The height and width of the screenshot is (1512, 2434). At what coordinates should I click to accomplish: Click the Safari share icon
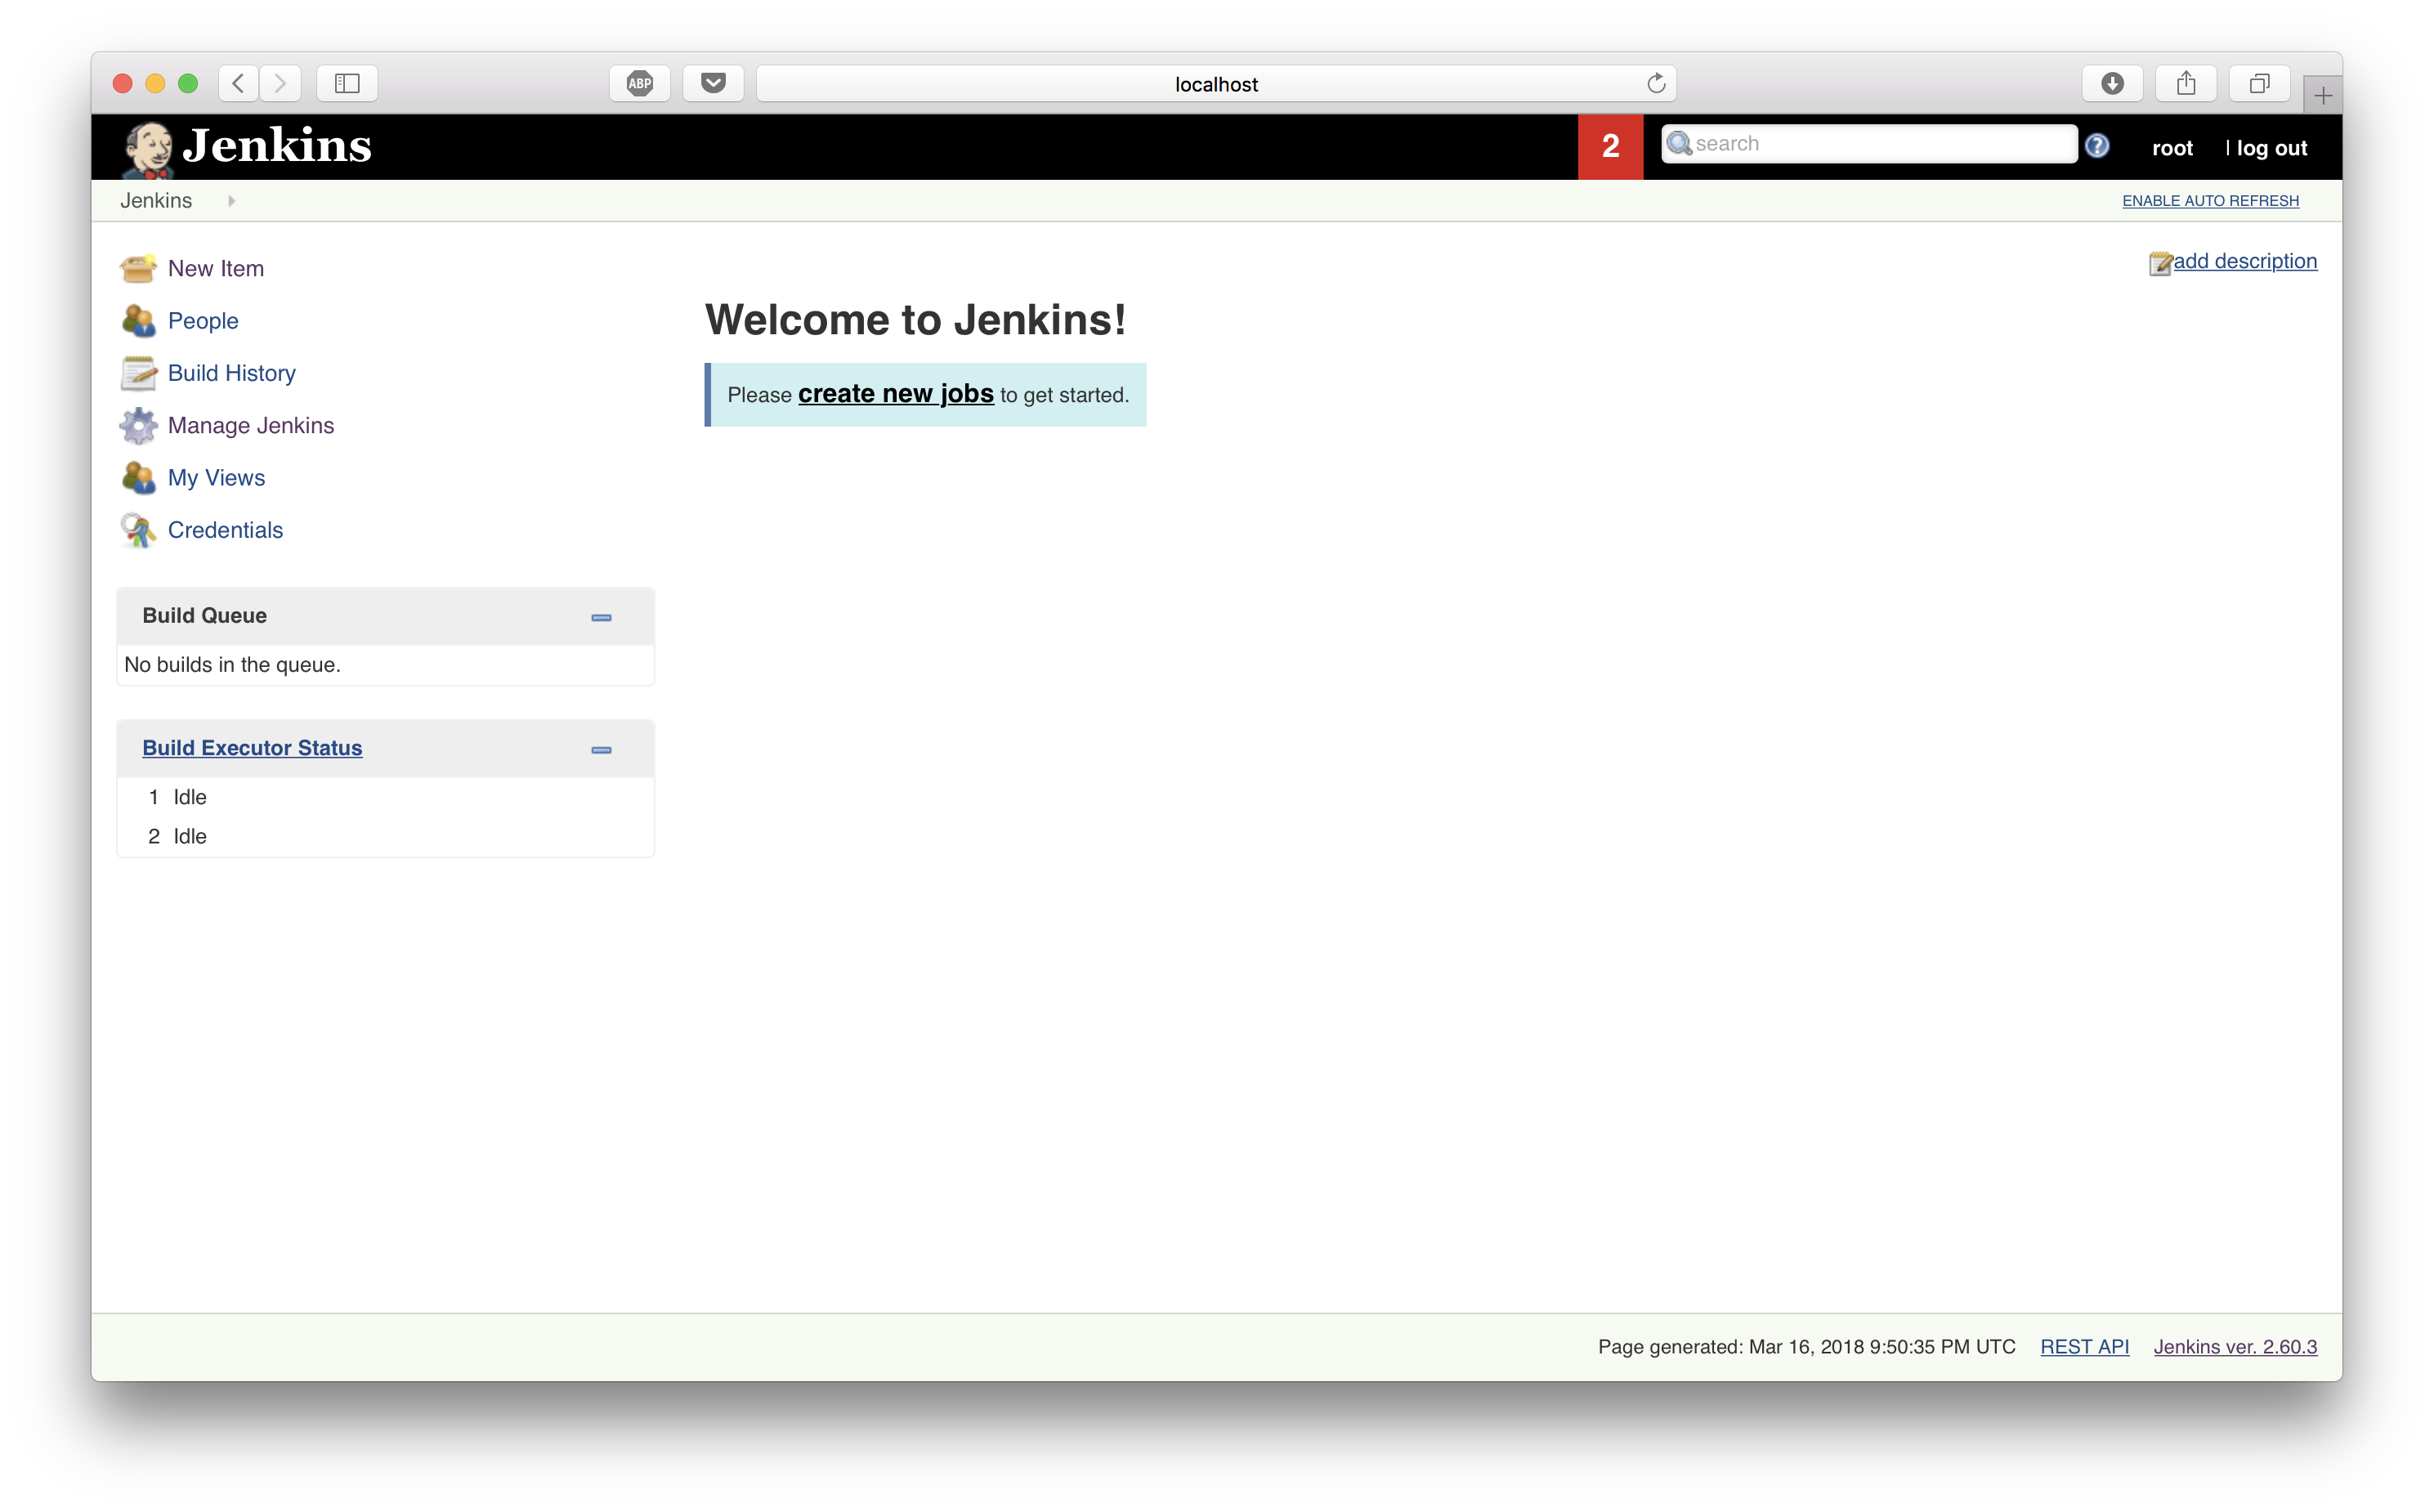point(2186,84)
